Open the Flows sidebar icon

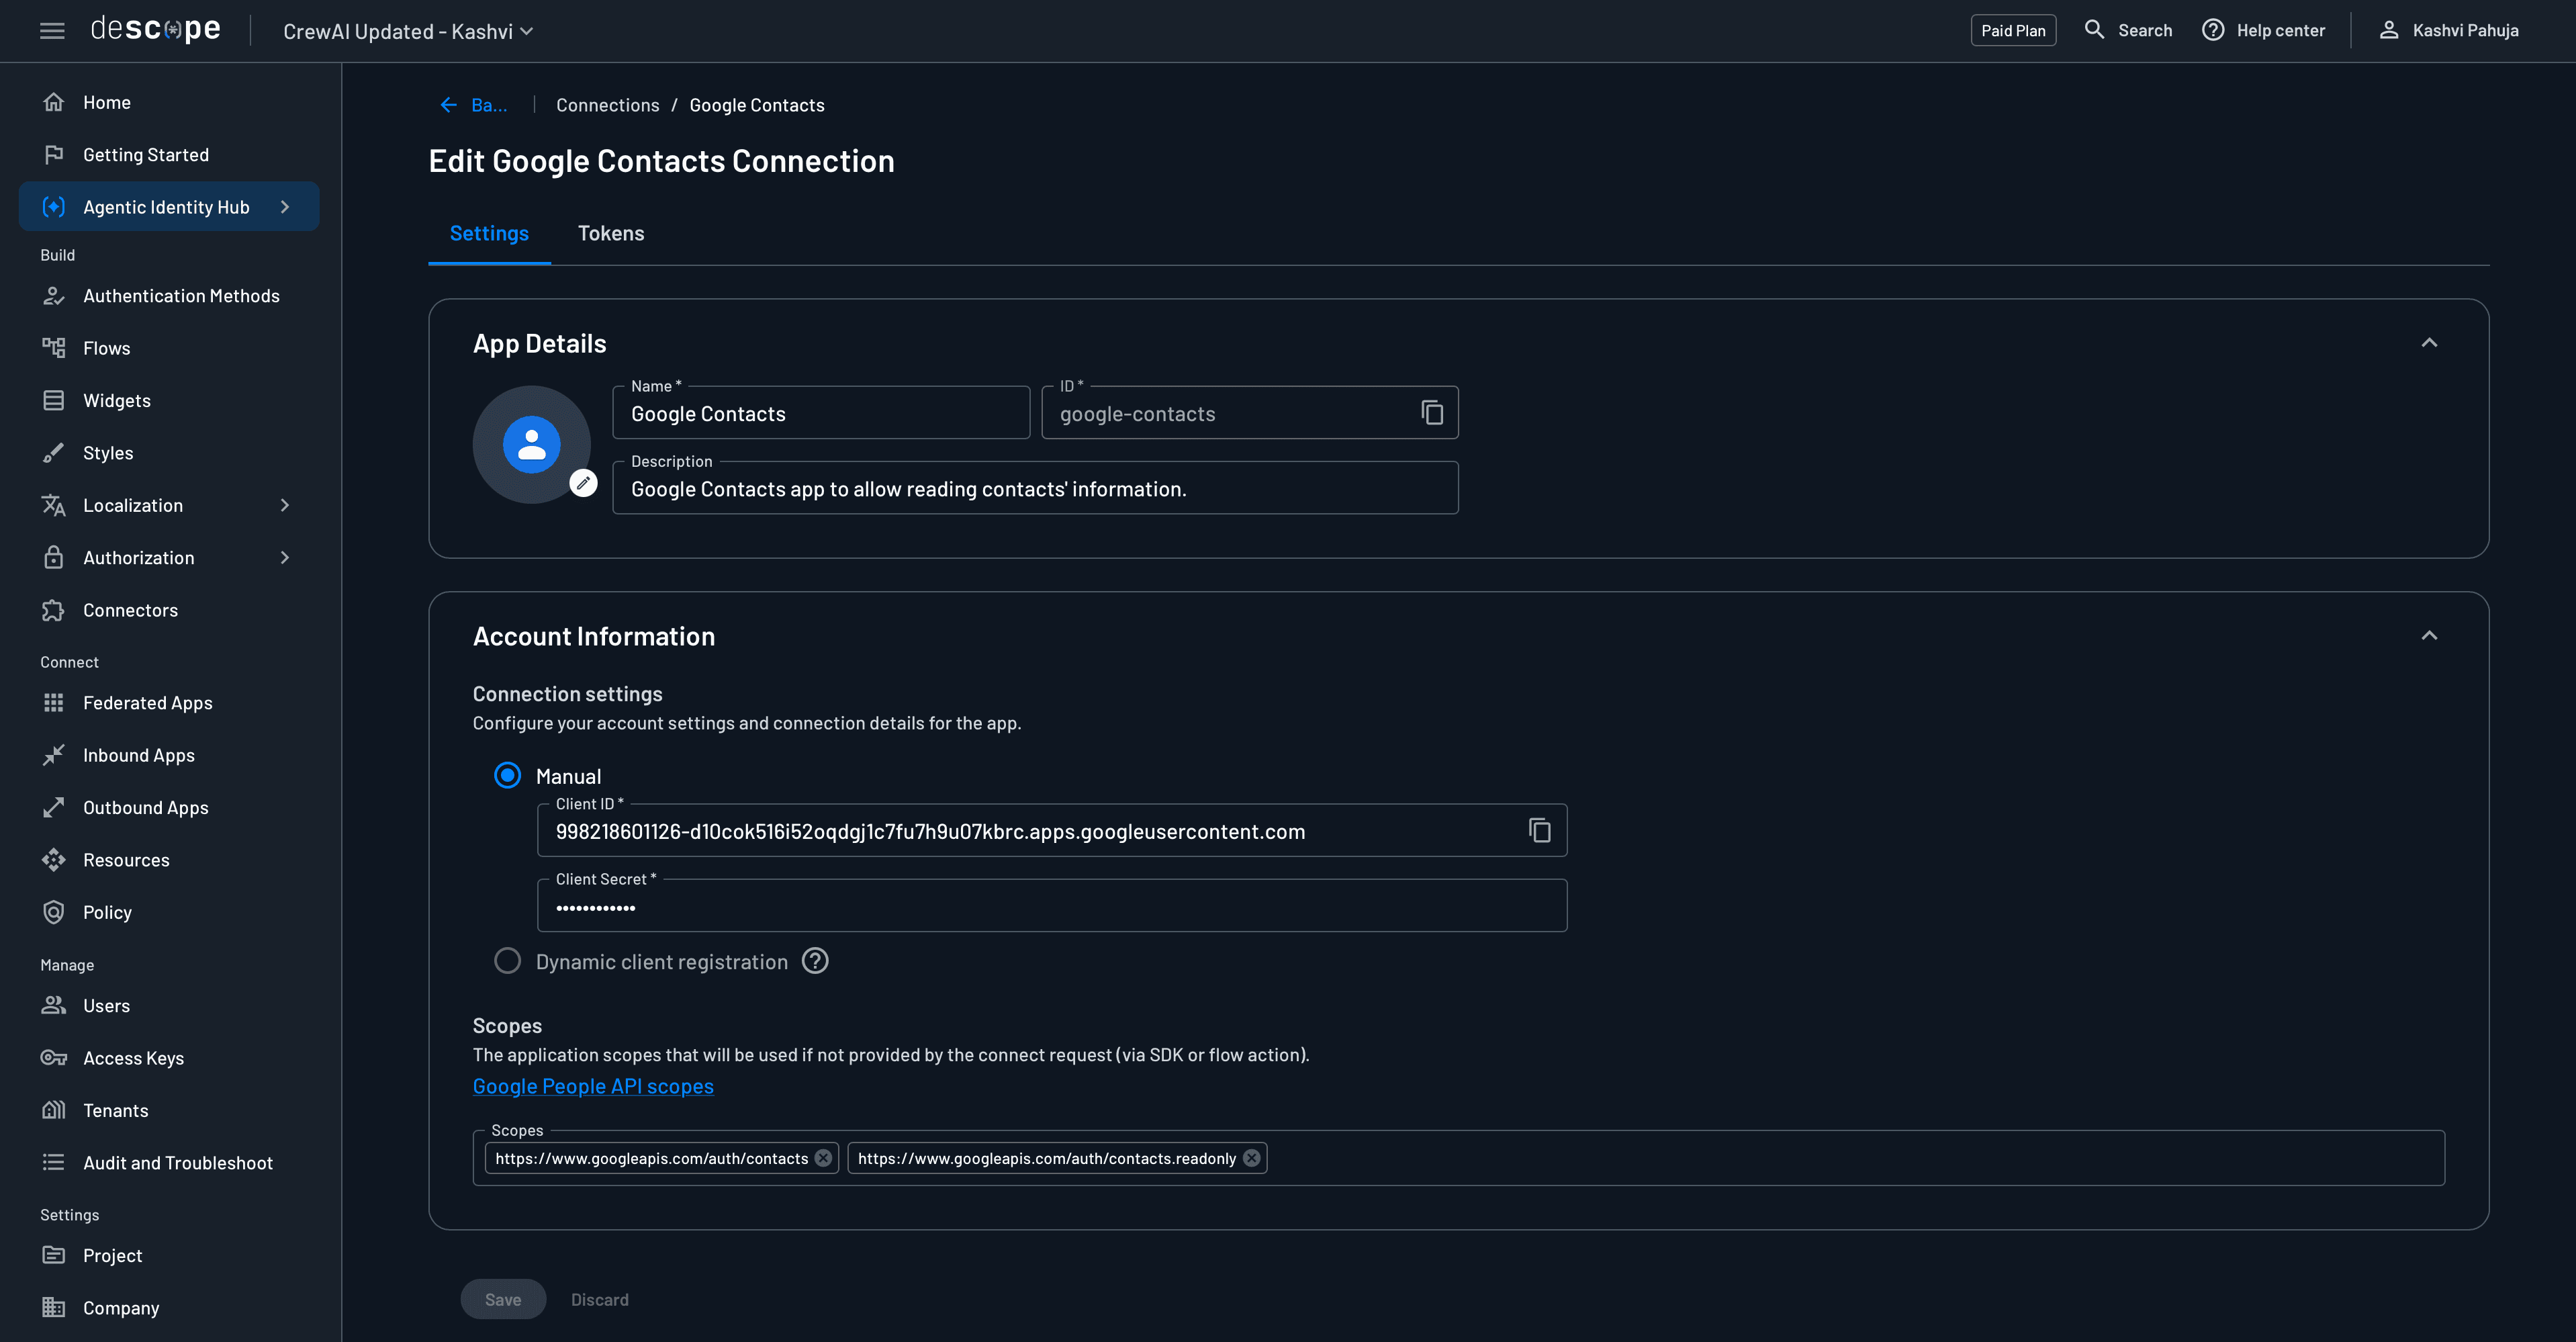pyautogui.click(x=54, y=348)
